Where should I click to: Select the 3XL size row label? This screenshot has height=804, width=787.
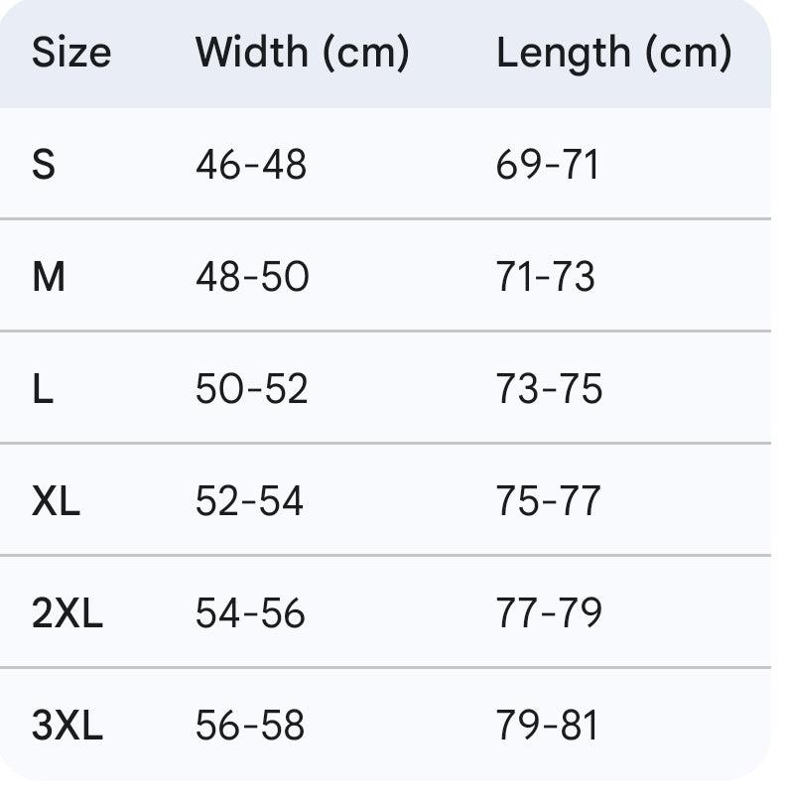66,727
